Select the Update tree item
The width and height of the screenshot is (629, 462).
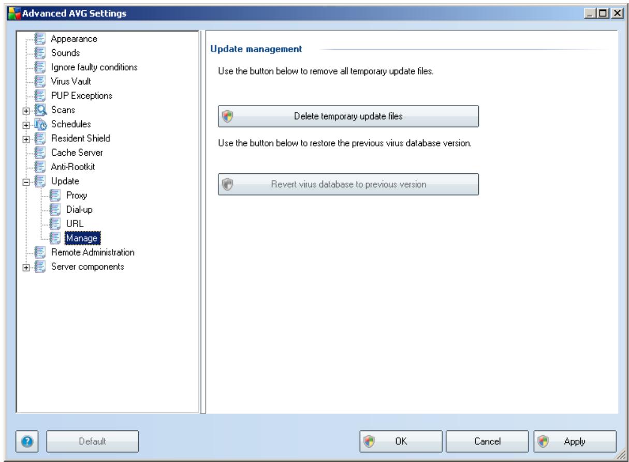point(65,181)
